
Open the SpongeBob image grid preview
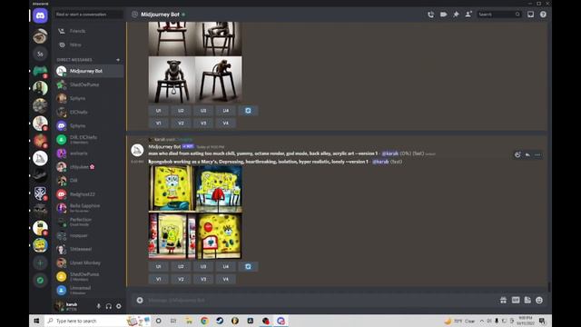point(195,212)
